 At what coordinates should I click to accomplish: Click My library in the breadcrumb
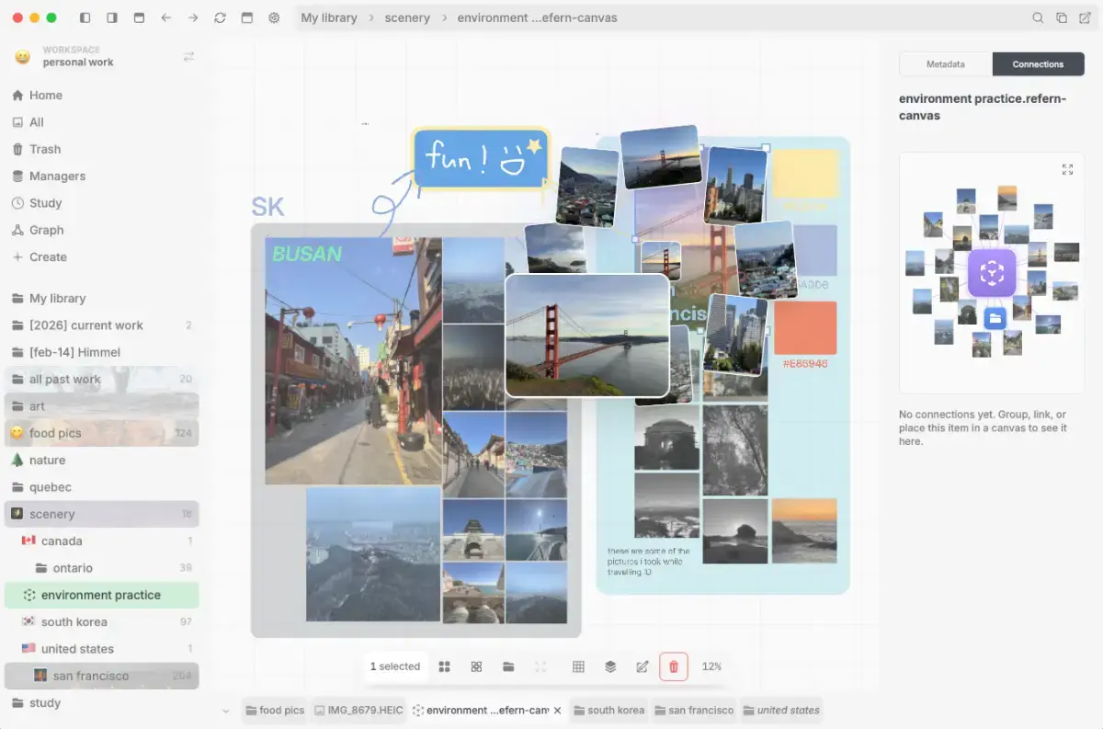[328, 17]
